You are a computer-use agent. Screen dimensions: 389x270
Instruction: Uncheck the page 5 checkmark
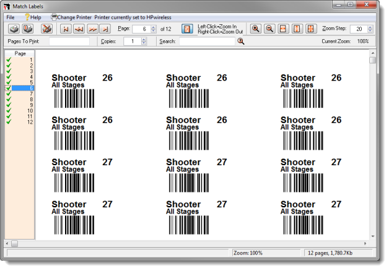(x=9, y=83)
